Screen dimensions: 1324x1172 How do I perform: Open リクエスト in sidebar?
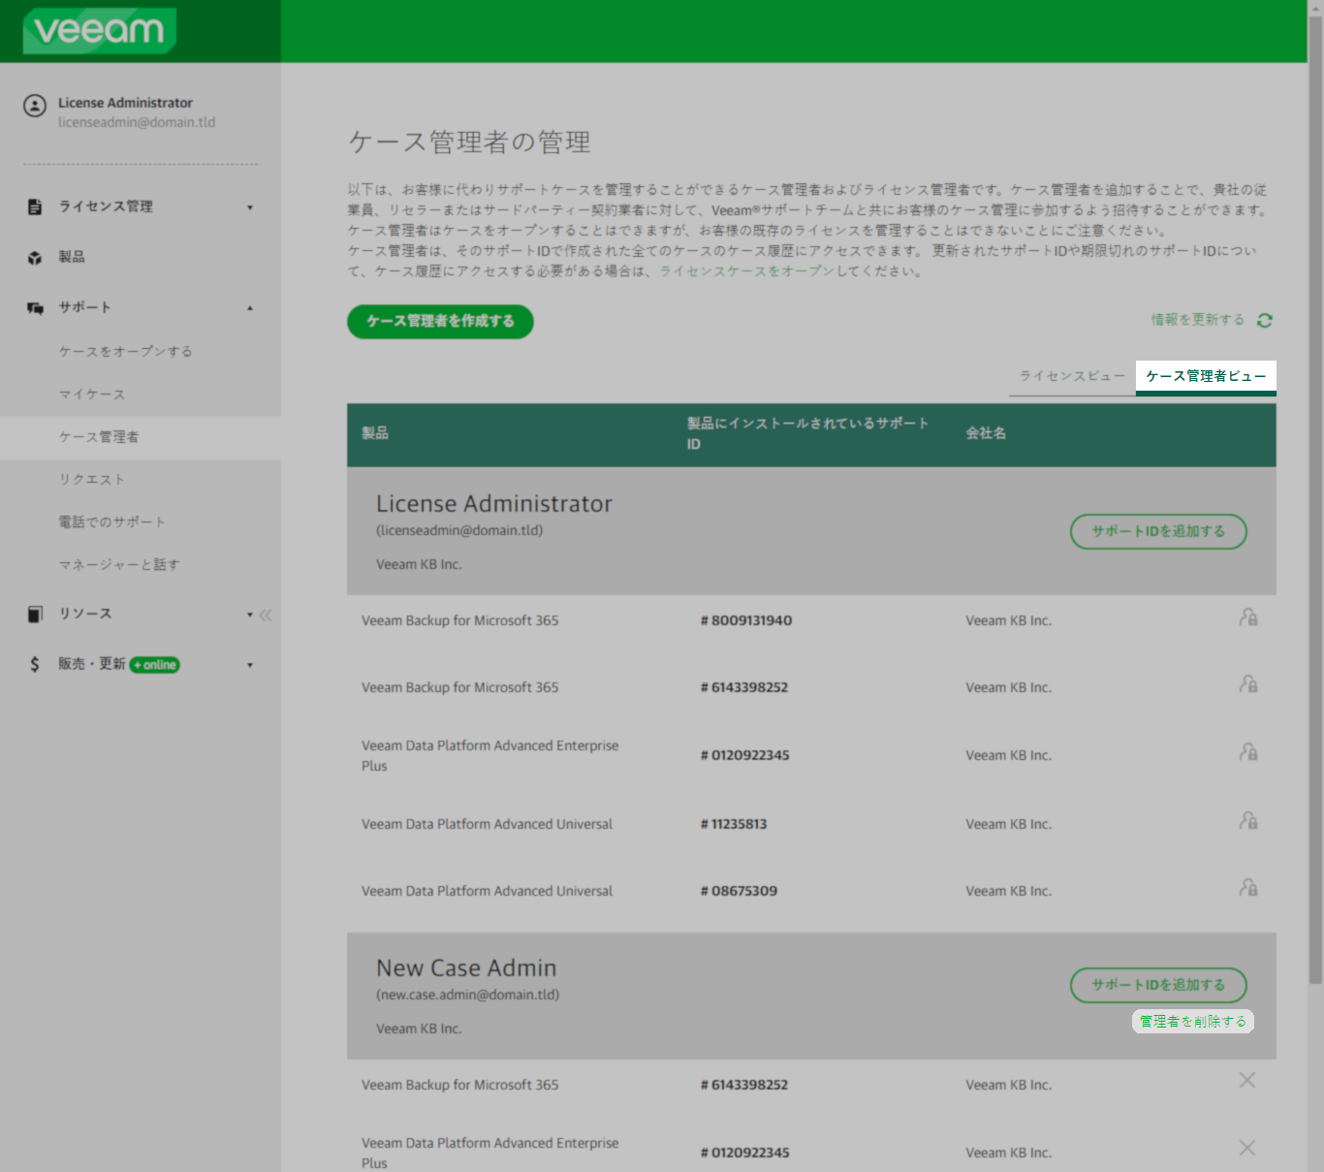point(92,480)
